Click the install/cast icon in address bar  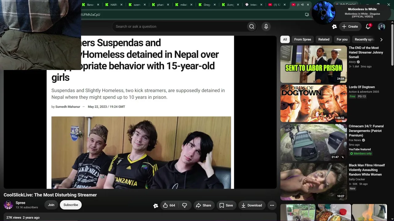pyautogui.click(x=307, y=14)
